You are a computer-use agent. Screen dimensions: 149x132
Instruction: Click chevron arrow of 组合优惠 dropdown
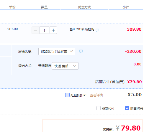(71, 51)
